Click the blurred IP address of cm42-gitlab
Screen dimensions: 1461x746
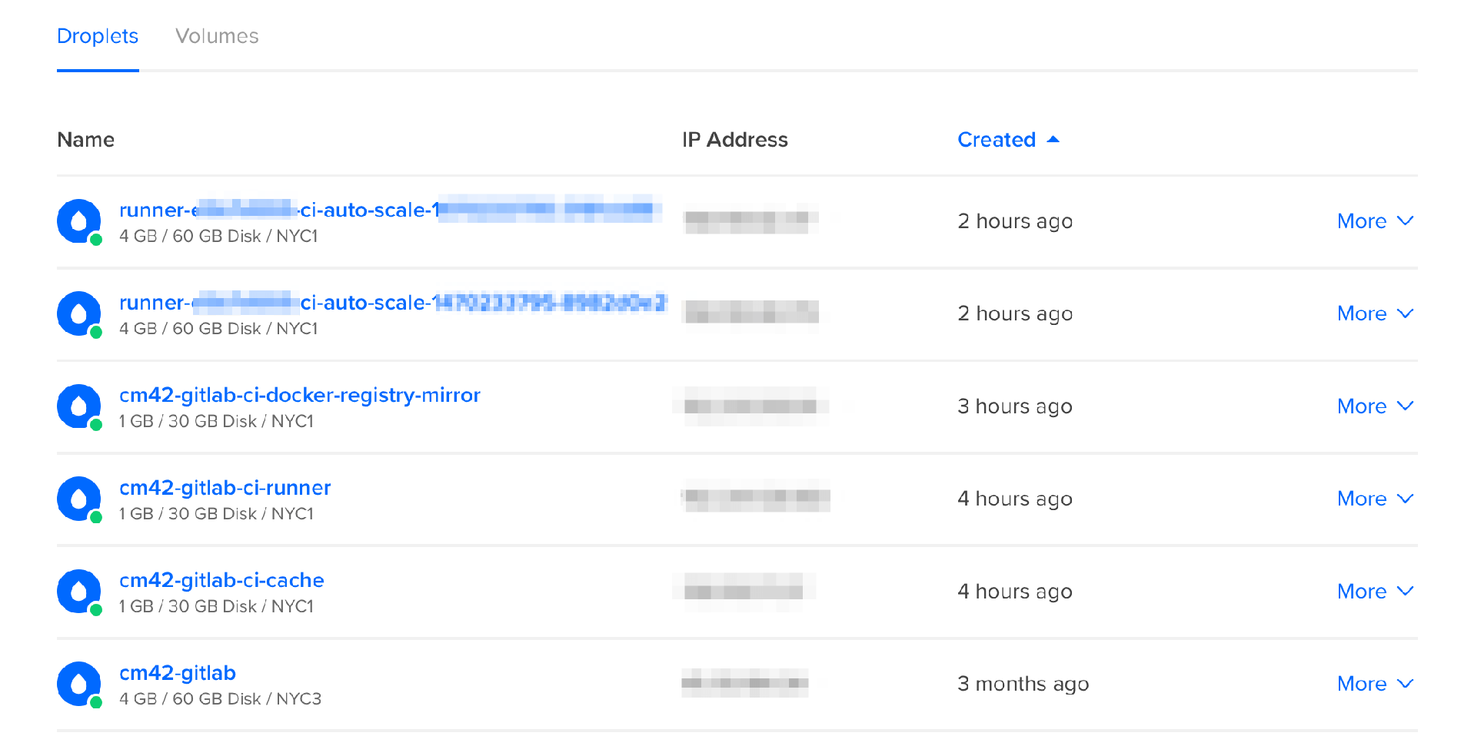point(744,682)
